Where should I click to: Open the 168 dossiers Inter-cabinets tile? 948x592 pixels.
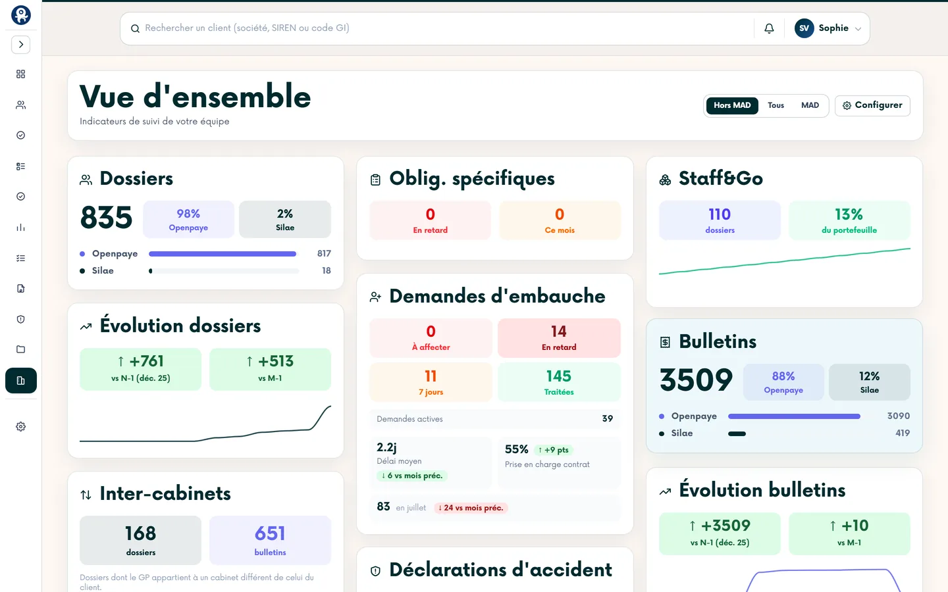click(x=140, y=540)
